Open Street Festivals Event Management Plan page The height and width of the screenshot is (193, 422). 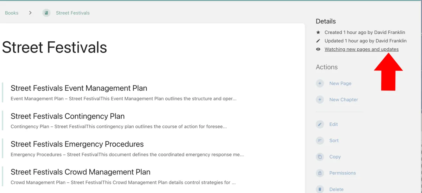point(79,88)
